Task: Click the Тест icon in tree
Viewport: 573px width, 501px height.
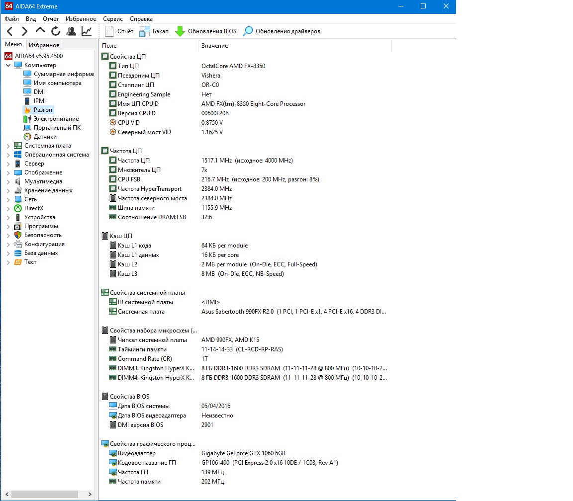Action: (18, 262)
